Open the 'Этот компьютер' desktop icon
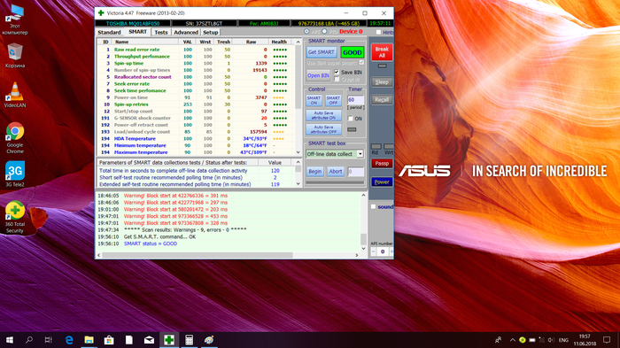620x348 pixels. (15, 19)
